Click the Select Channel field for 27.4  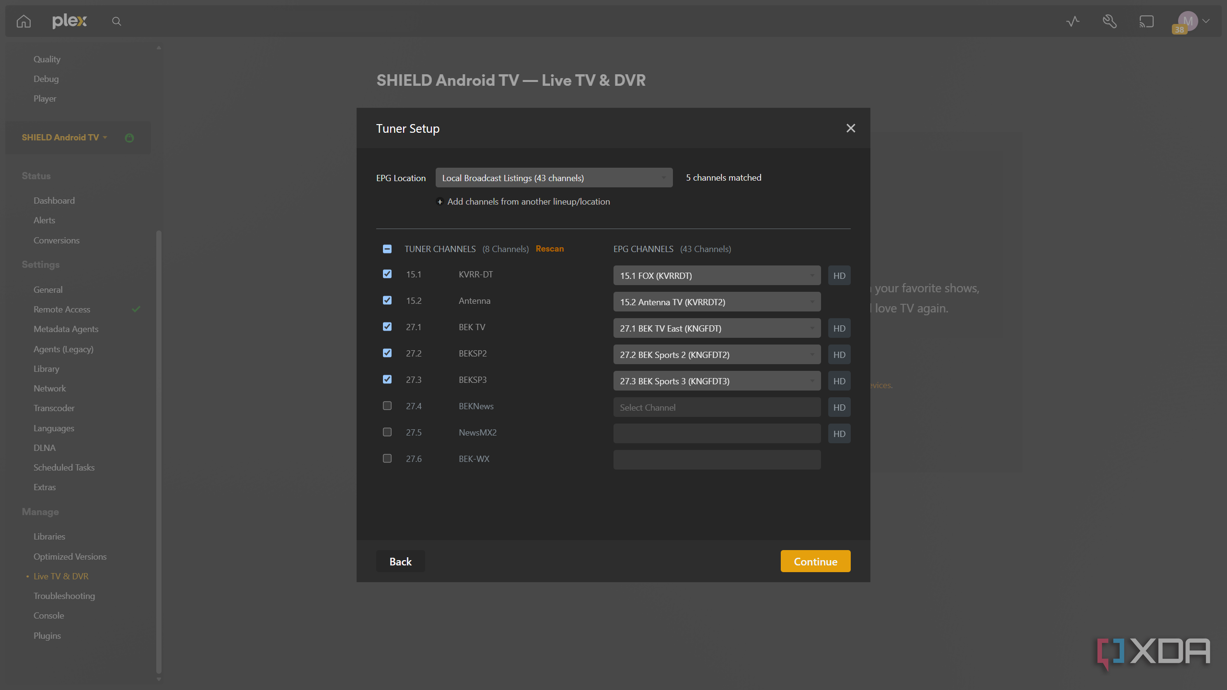pyautogui.click(x=717, y=407)
